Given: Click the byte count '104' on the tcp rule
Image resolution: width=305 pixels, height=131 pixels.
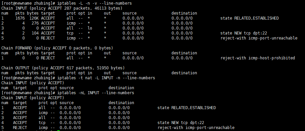Looking at the screenshot, I should coord(35,33).
